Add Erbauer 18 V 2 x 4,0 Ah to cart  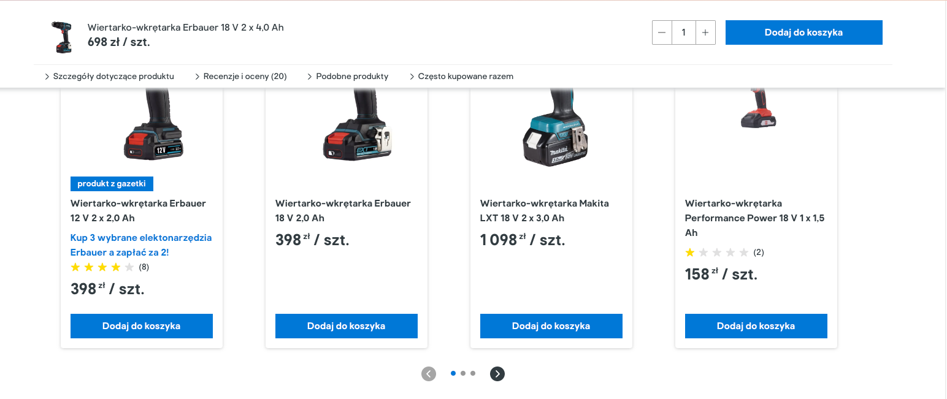803,32
